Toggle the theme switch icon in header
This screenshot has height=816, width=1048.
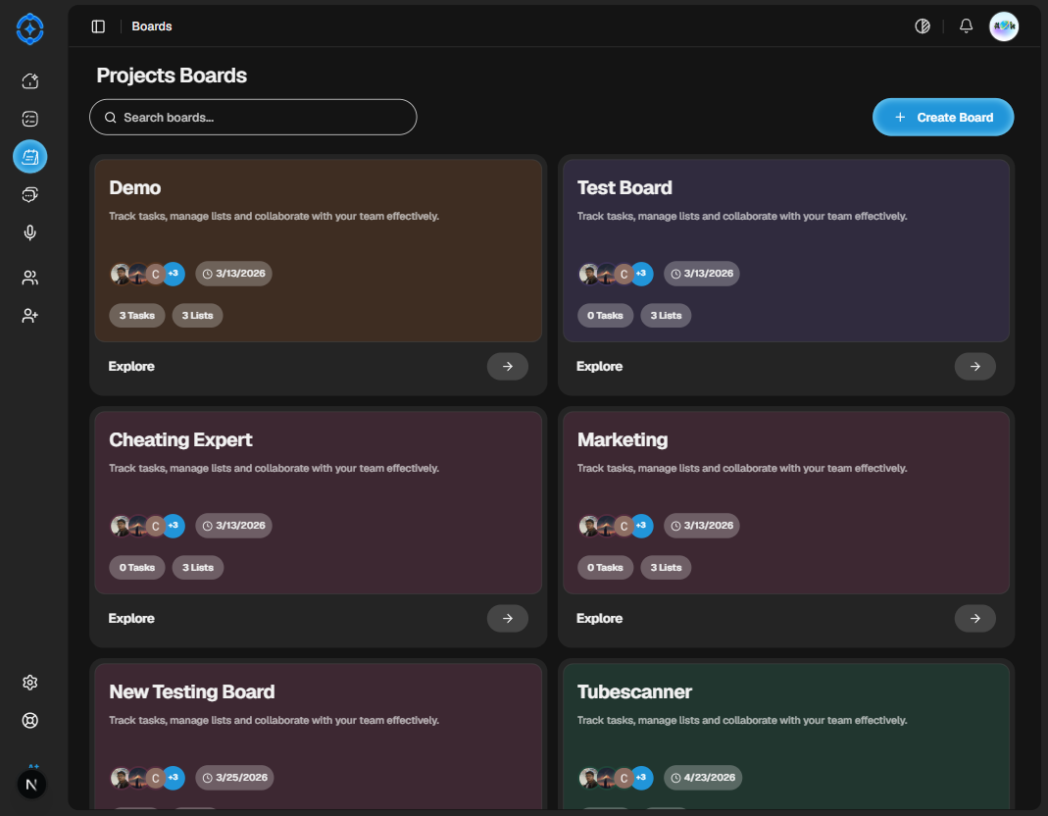pyautogui.click(x=923, y=26)
